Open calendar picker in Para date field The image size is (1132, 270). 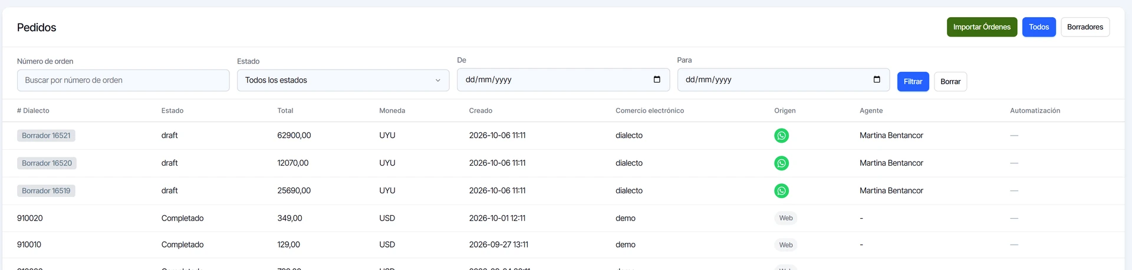pyautogui.click(x=877, y=80)
